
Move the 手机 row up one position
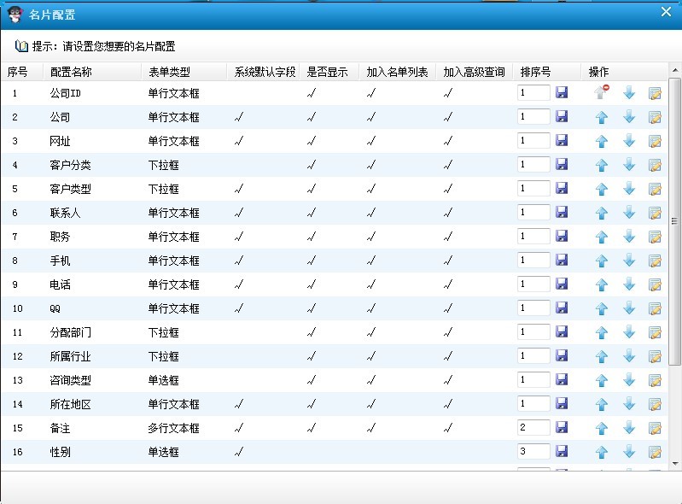coord(601,261)
